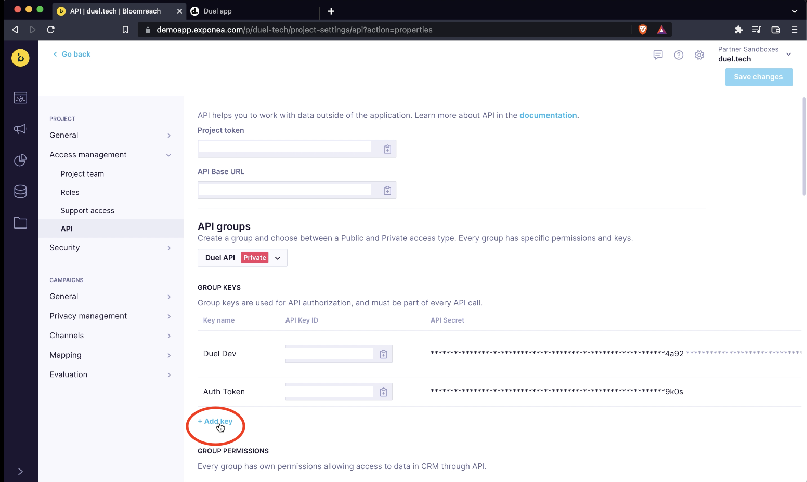Open the help question mark icon
The image size is (807, 482).
click(679, 55)
